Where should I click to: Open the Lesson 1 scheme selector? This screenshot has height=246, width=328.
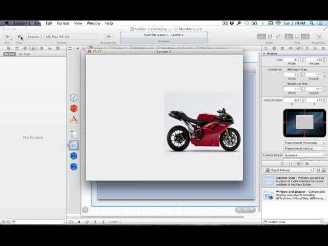61,36
